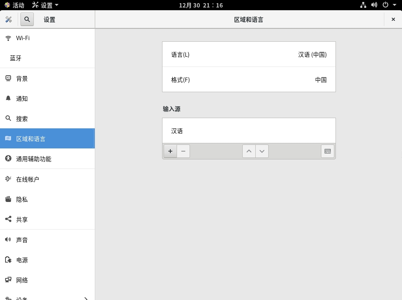Click the power battery icon beside 电源
Image resolution: width=402 pixels, height=300 pixels.
point(8,259)
